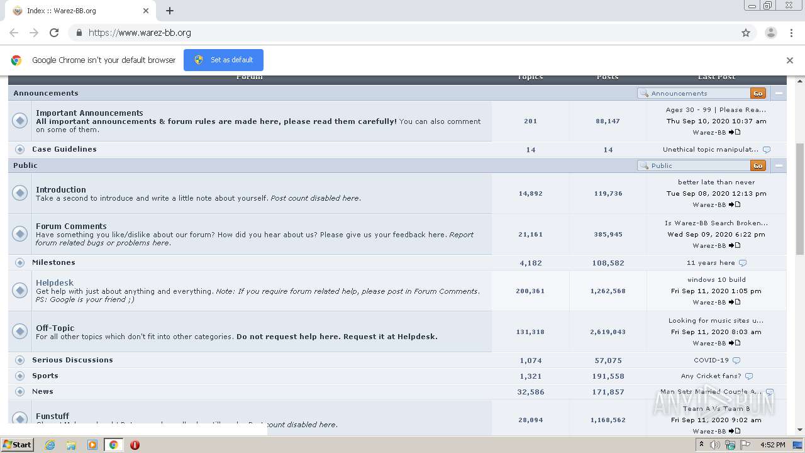Open a new browser tab
This screenshot has width=805, height=453.
point(170,11)
